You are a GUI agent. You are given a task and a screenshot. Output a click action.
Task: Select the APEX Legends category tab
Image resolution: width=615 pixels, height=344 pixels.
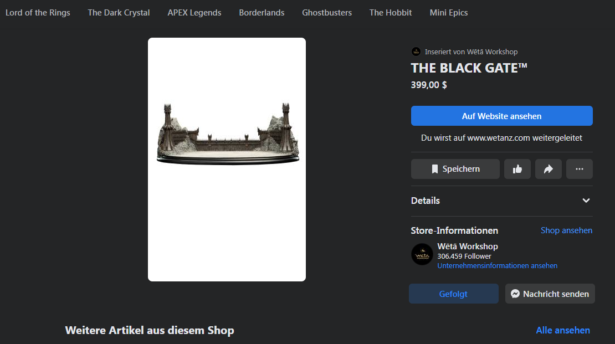point(194,13)
